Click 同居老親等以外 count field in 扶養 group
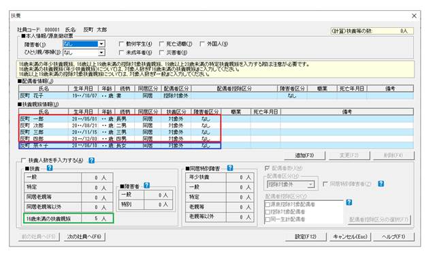 click(97, 207)
